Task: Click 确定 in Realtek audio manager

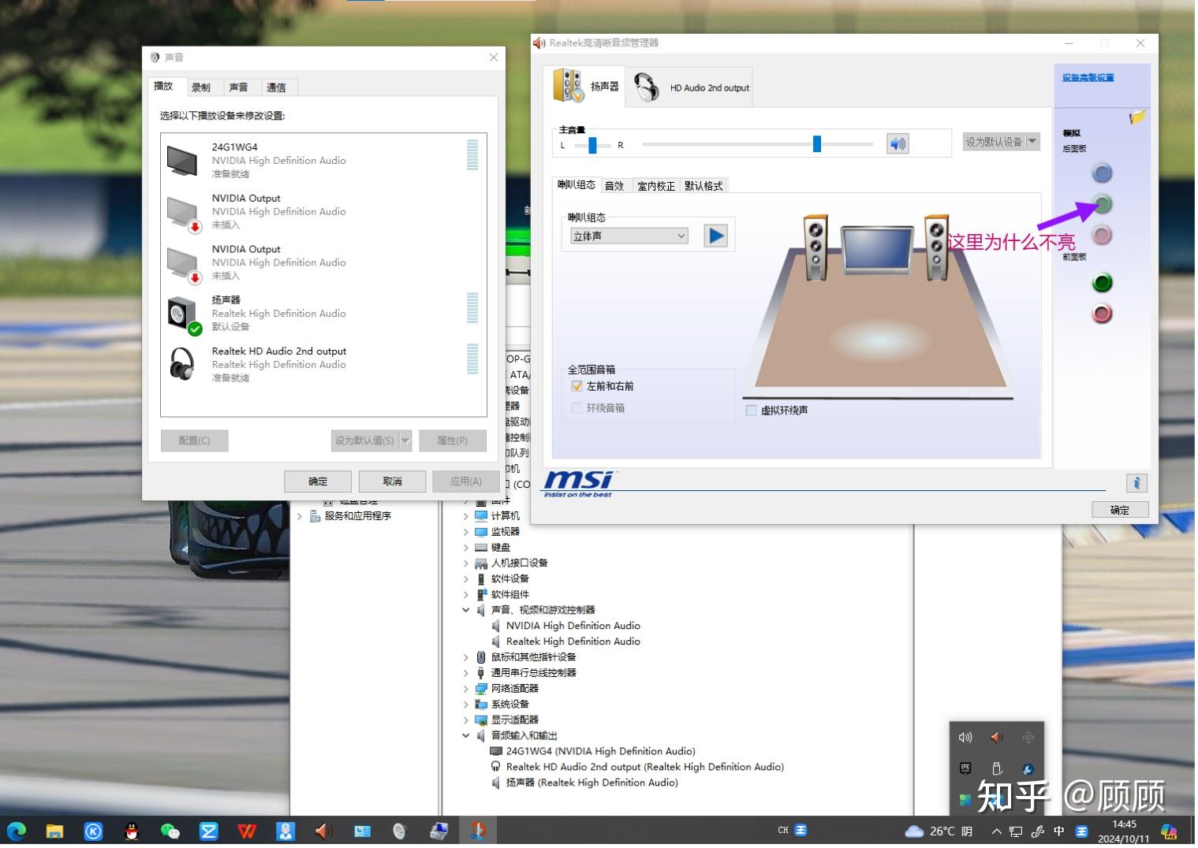Action: [x=1120, y=510]
